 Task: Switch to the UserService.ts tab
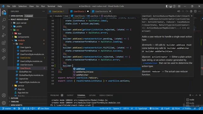pyautogui.click(x=101, y=11)
